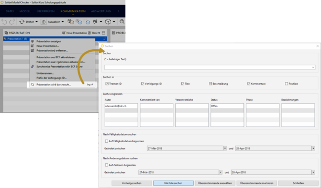Click the BCF server synchronize icon
This screenshot has width=321, height=188.
32,67
